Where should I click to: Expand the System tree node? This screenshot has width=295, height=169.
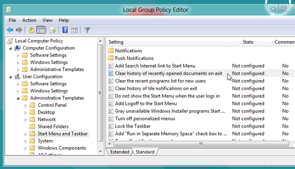coord(25,141)
